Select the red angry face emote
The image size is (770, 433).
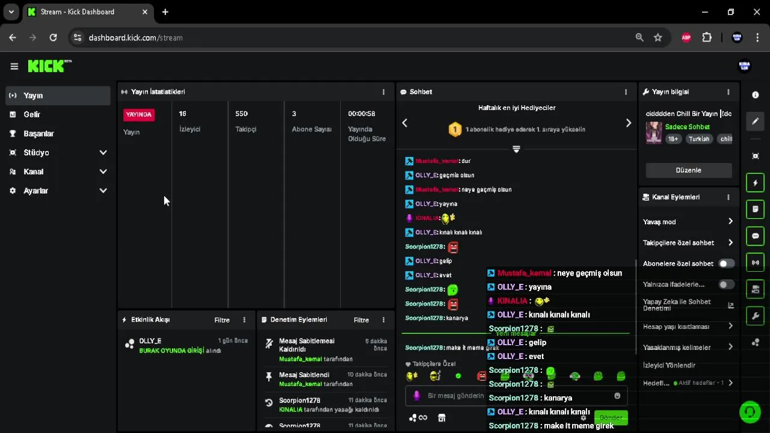tap(481, 376)
